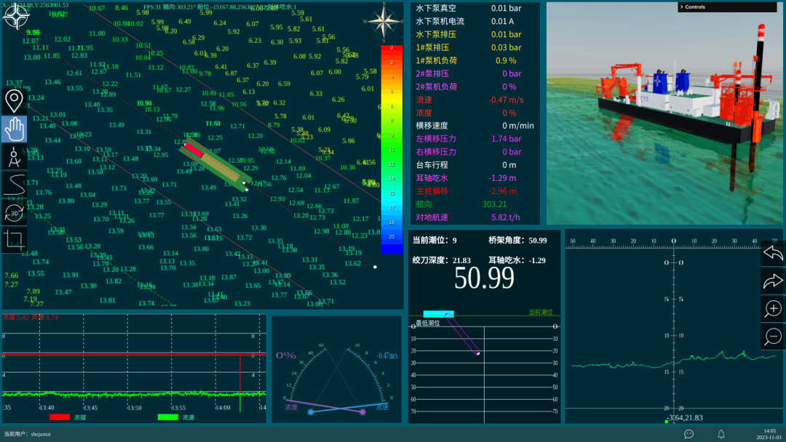Click the large 50.99 bridge angle readout

(x=484, y=279)
